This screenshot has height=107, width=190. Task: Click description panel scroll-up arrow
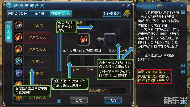pyautogui.click(x=183, y=12)
